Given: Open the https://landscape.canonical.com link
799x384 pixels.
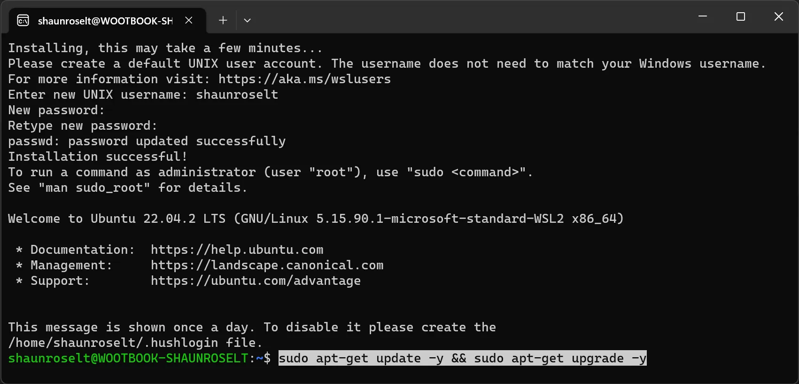Looking at the screenshot, I should (x=267, y=265).
